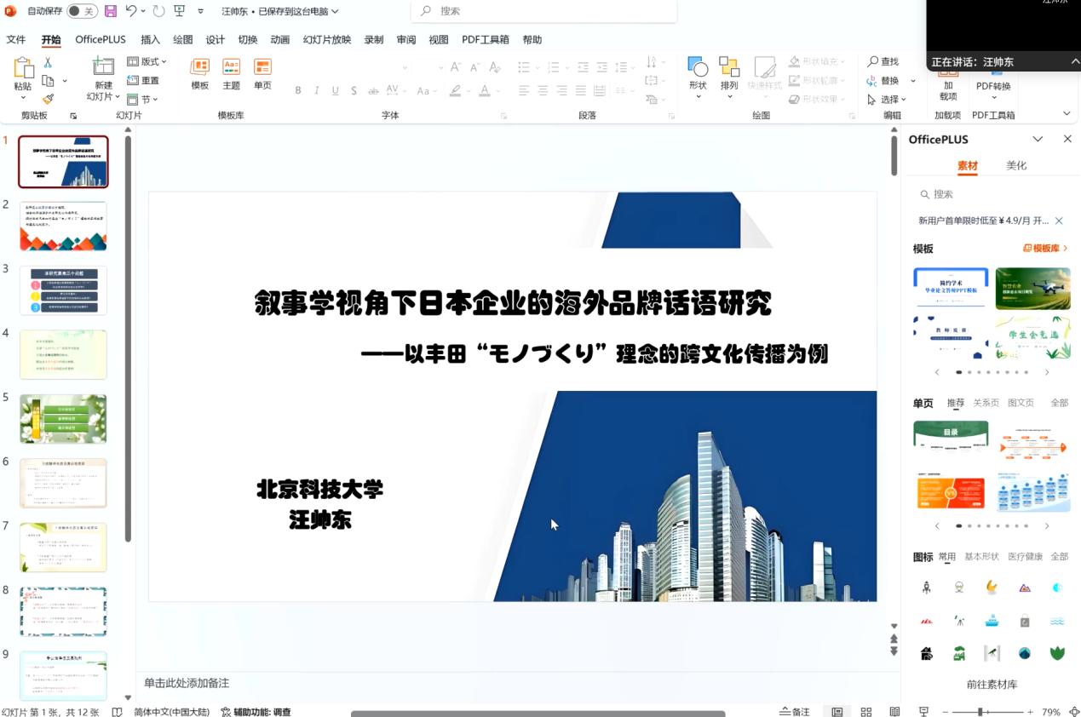
Task: Select the 关系页 filter under 单页
Action: [986, 404]
